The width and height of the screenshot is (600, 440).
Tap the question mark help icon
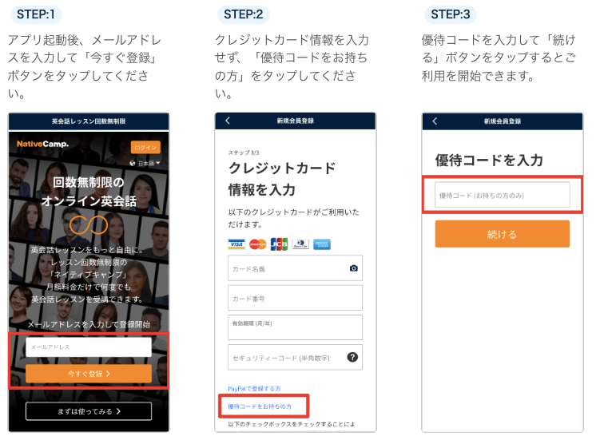352,357
